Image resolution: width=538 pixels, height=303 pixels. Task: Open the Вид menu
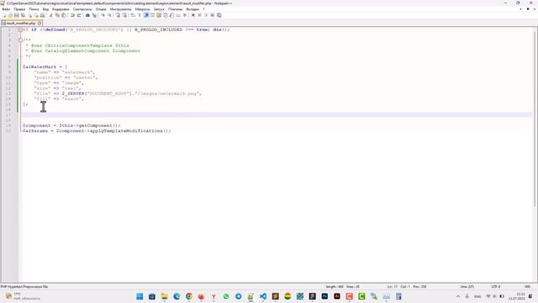click(45, 9)
